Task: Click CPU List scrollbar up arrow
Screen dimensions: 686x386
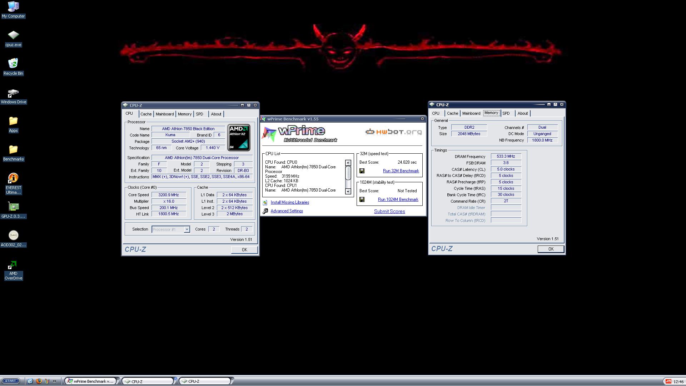Action: tap(348, 163)
